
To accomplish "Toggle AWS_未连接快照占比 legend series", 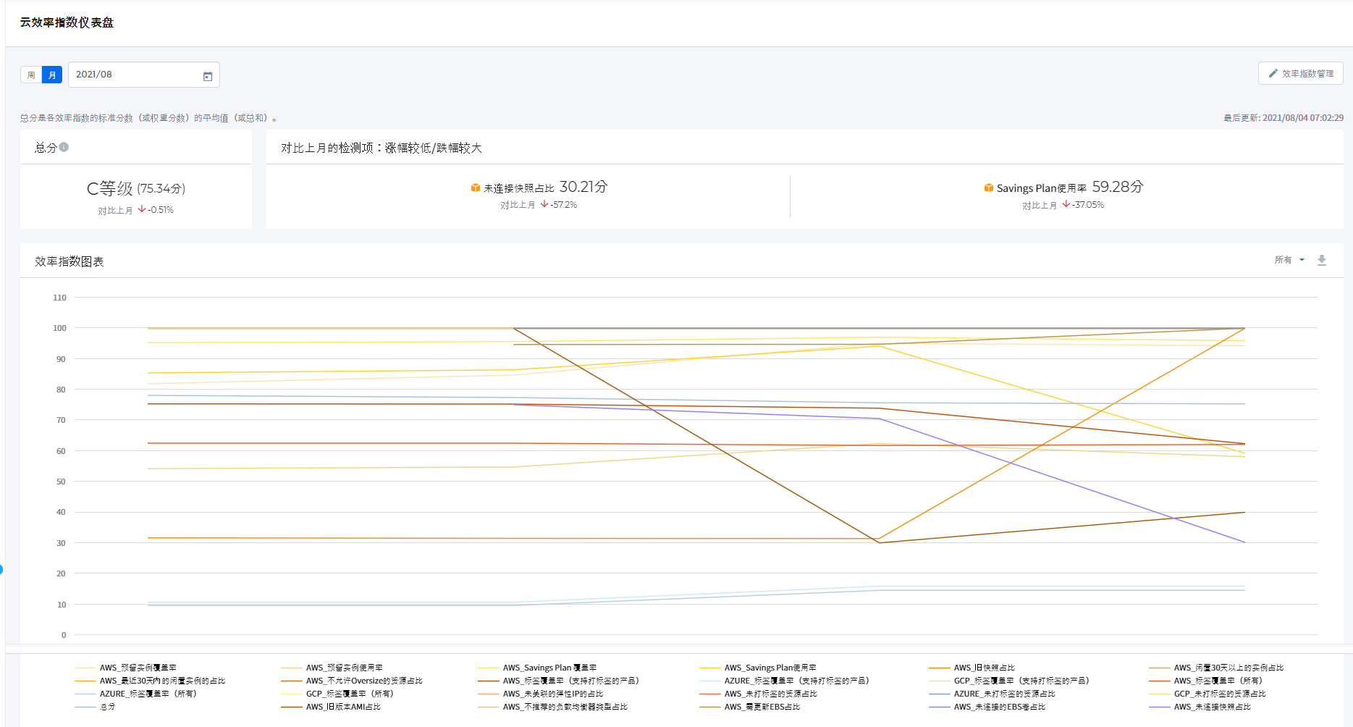I will click(x=1212, y=707).
